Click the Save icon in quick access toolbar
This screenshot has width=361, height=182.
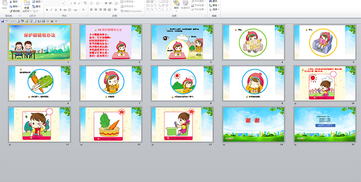[x=2, y=21]
